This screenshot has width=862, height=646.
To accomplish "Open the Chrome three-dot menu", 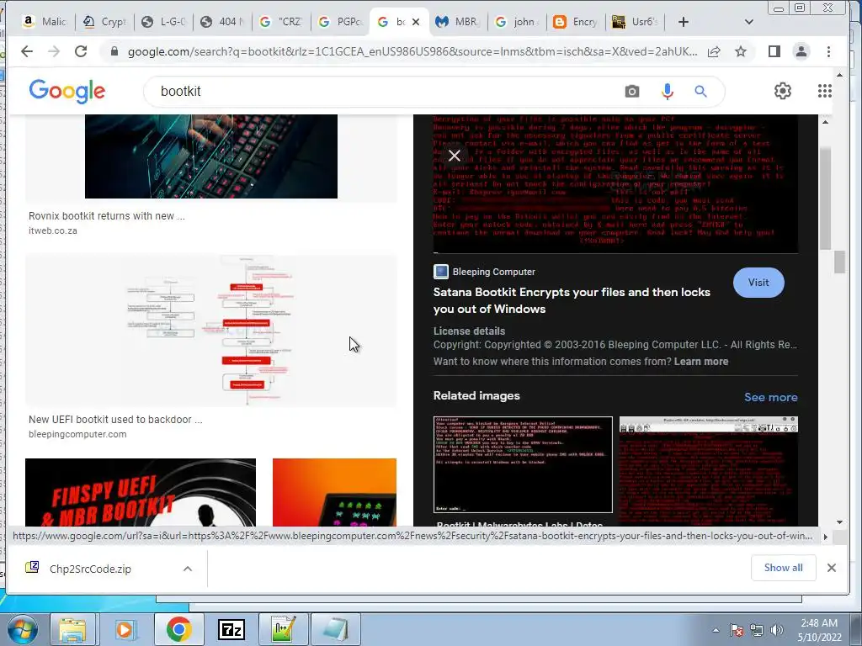I will click(x=828, y=51).
